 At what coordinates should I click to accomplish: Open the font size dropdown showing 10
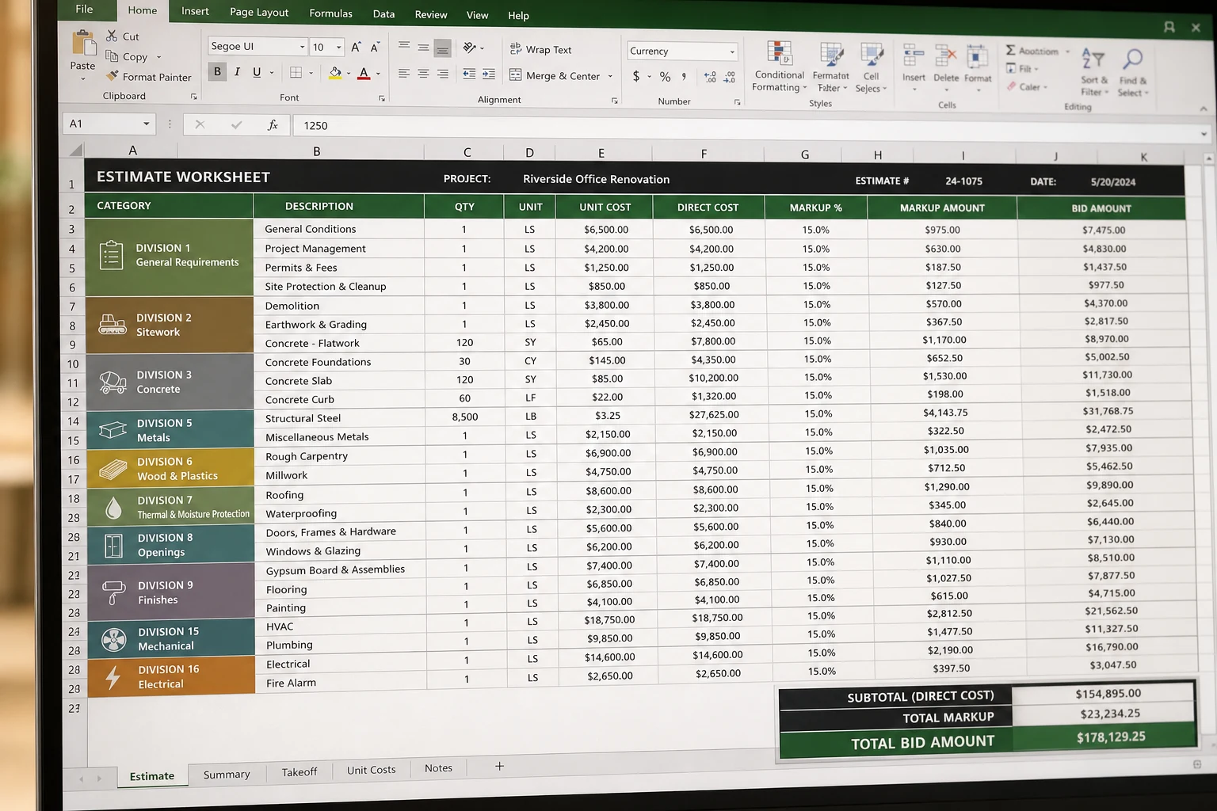(339, 47)
